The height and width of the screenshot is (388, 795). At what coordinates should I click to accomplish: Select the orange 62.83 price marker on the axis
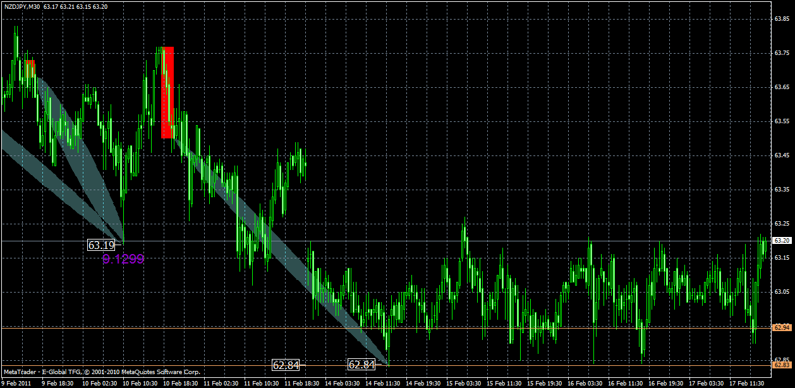[784, 364]
